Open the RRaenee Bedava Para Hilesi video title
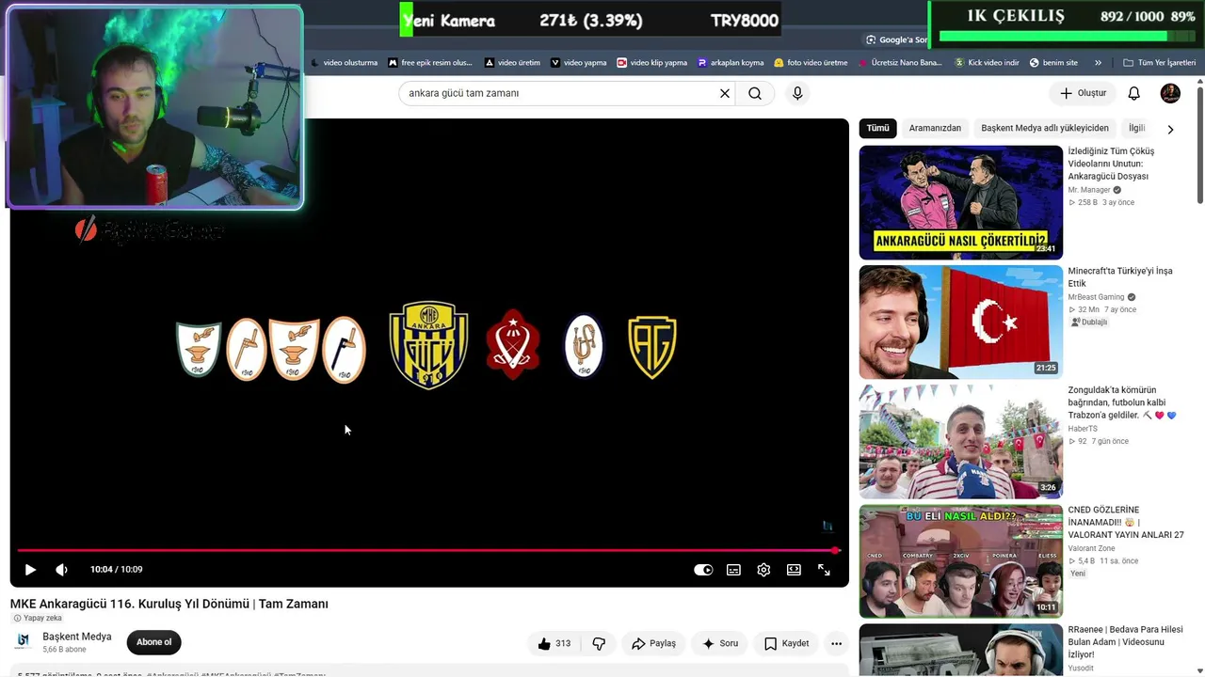 click(1125, 642)
